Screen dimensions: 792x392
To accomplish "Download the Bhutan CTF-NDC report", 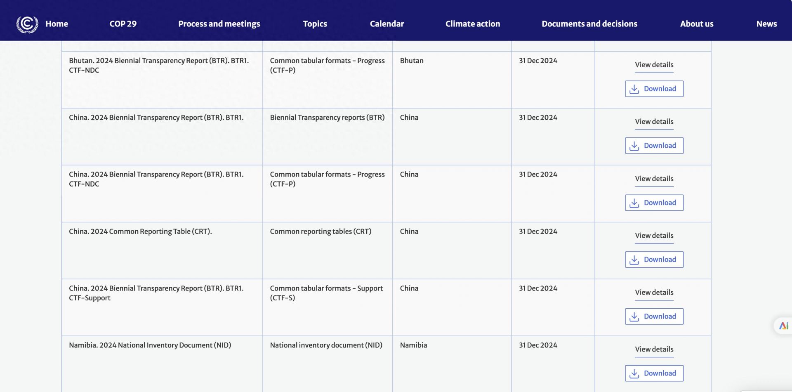I will coord(654,89).
